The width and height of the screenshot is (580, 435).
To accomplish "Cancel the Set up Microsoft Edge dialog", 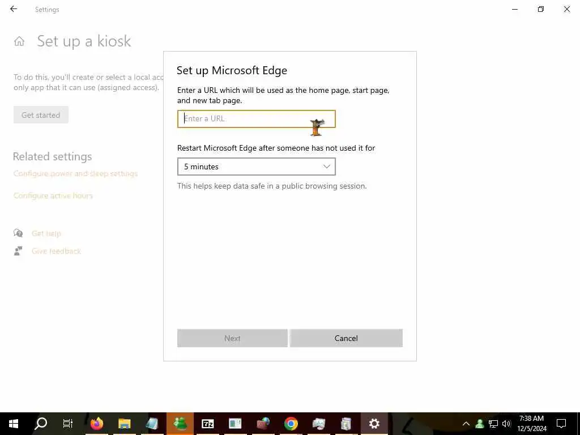I will tap(346, 338).
